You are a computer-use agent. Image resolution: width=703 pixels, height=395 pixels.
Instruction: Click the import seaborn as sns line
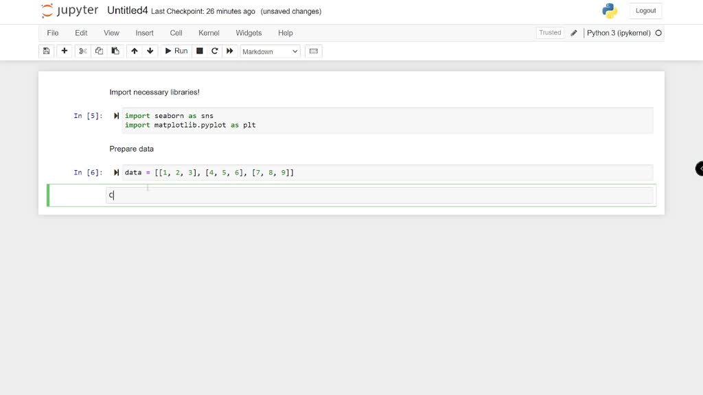click(169, 115)
